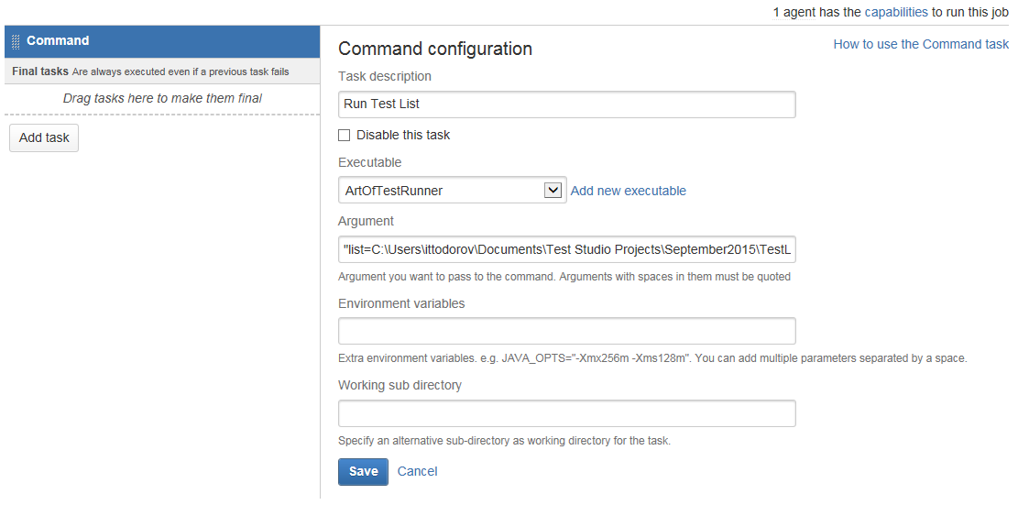The image size is (1018, 505).
Task: Cancel the command configuration changes
Action: 418,471
